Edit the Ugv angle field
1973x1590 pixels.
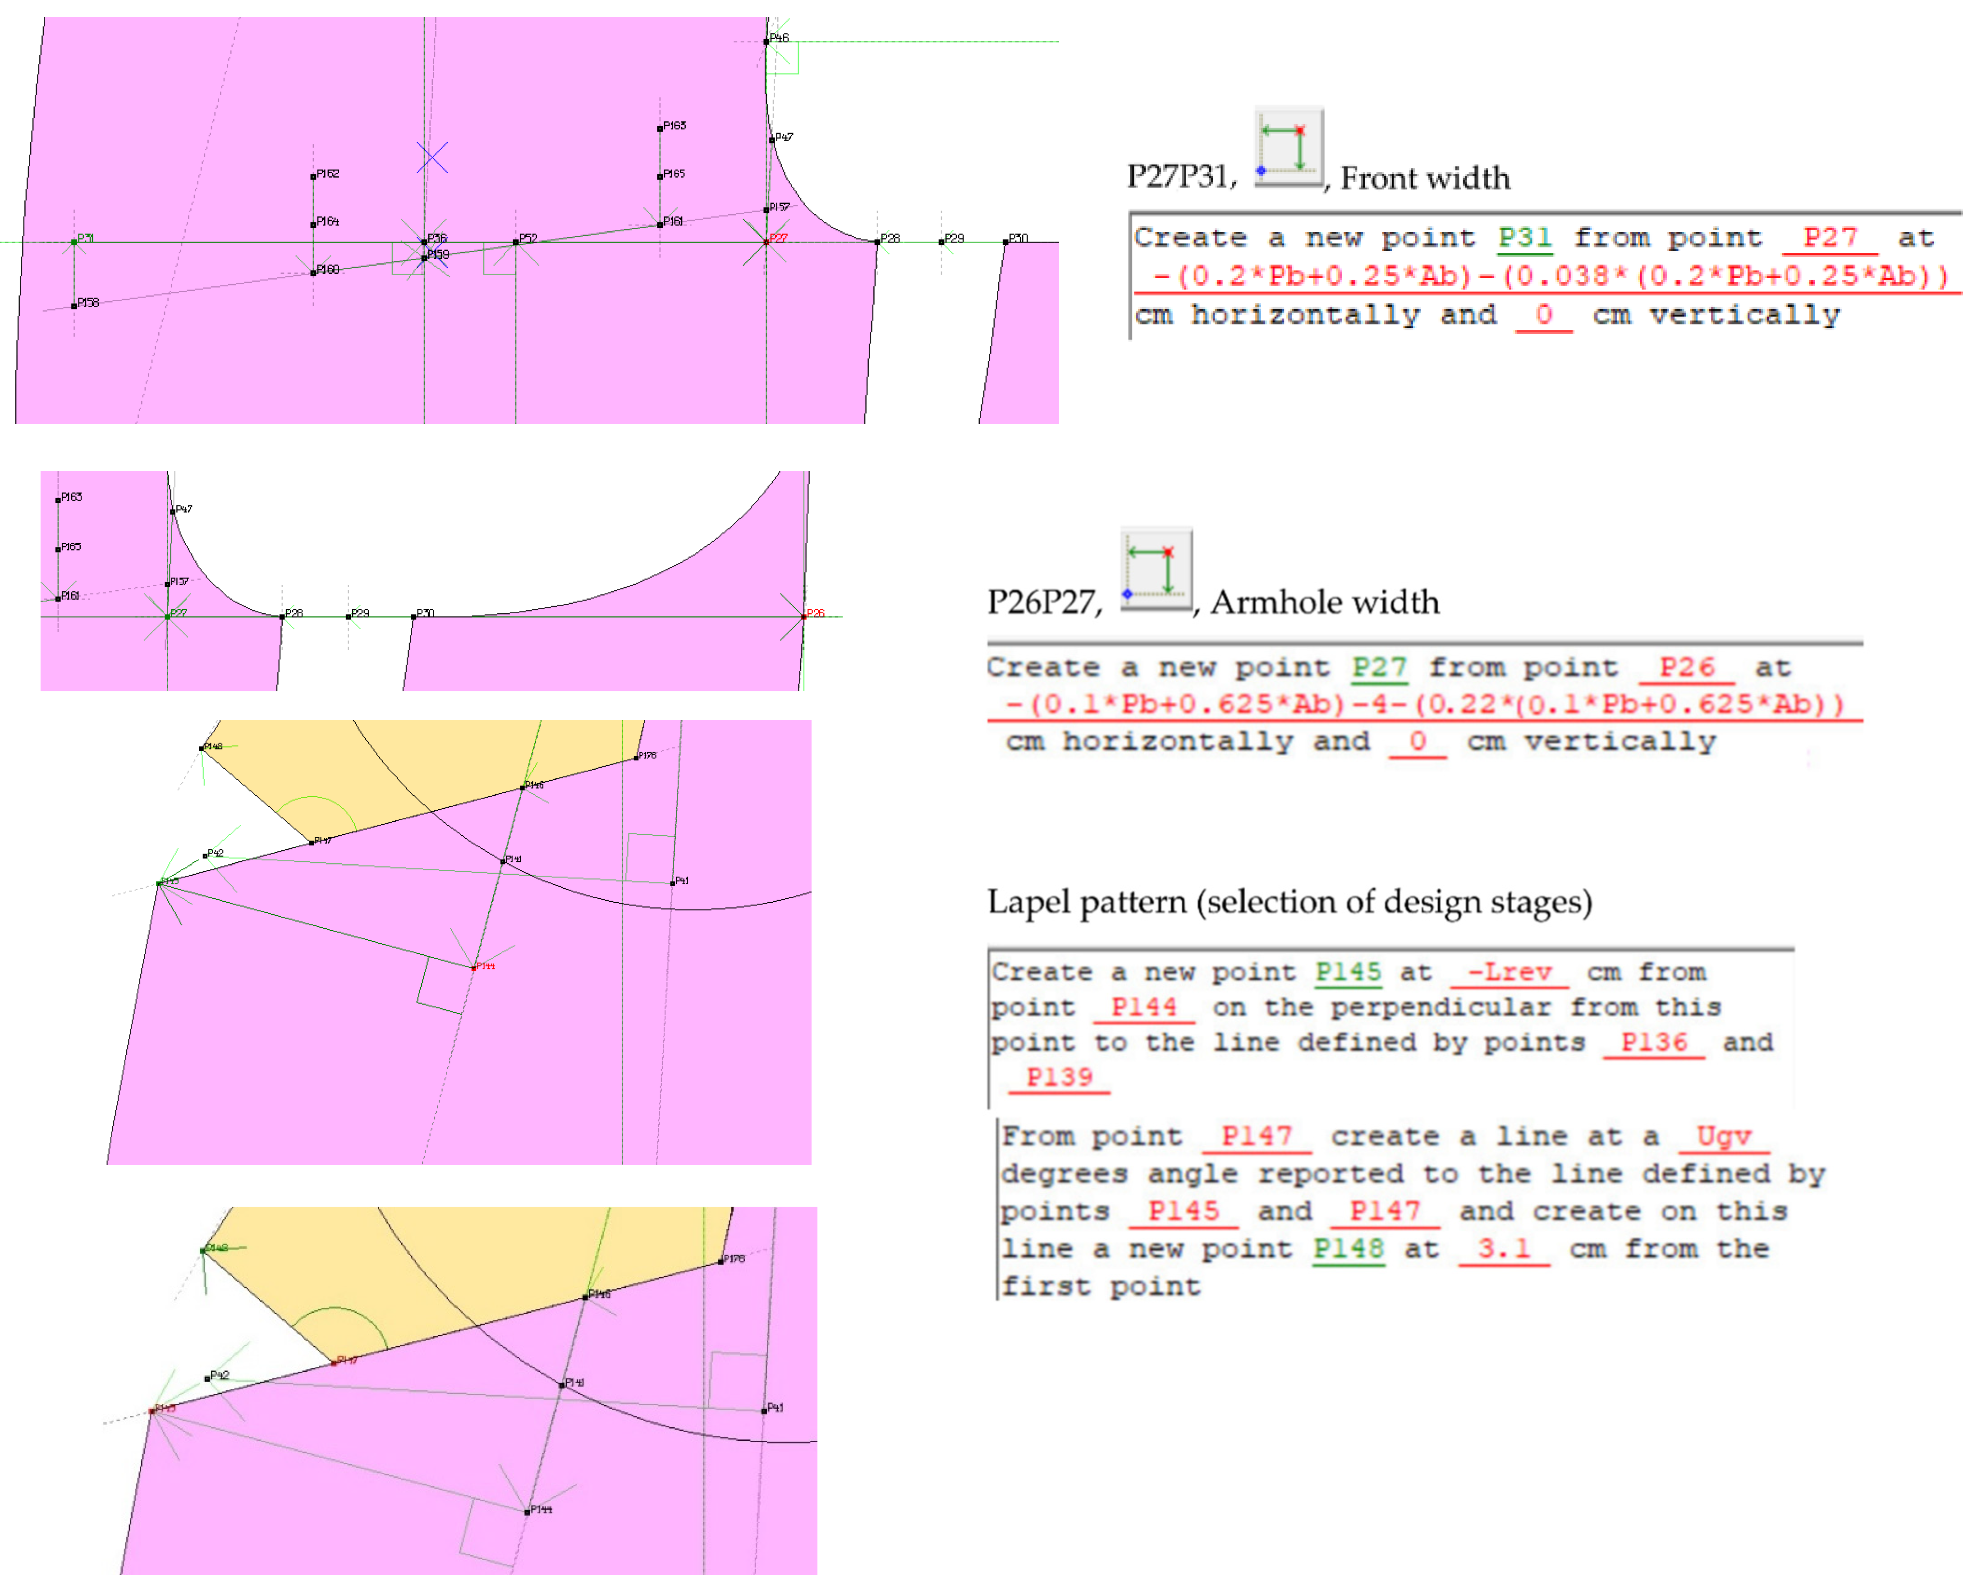1723,1137
